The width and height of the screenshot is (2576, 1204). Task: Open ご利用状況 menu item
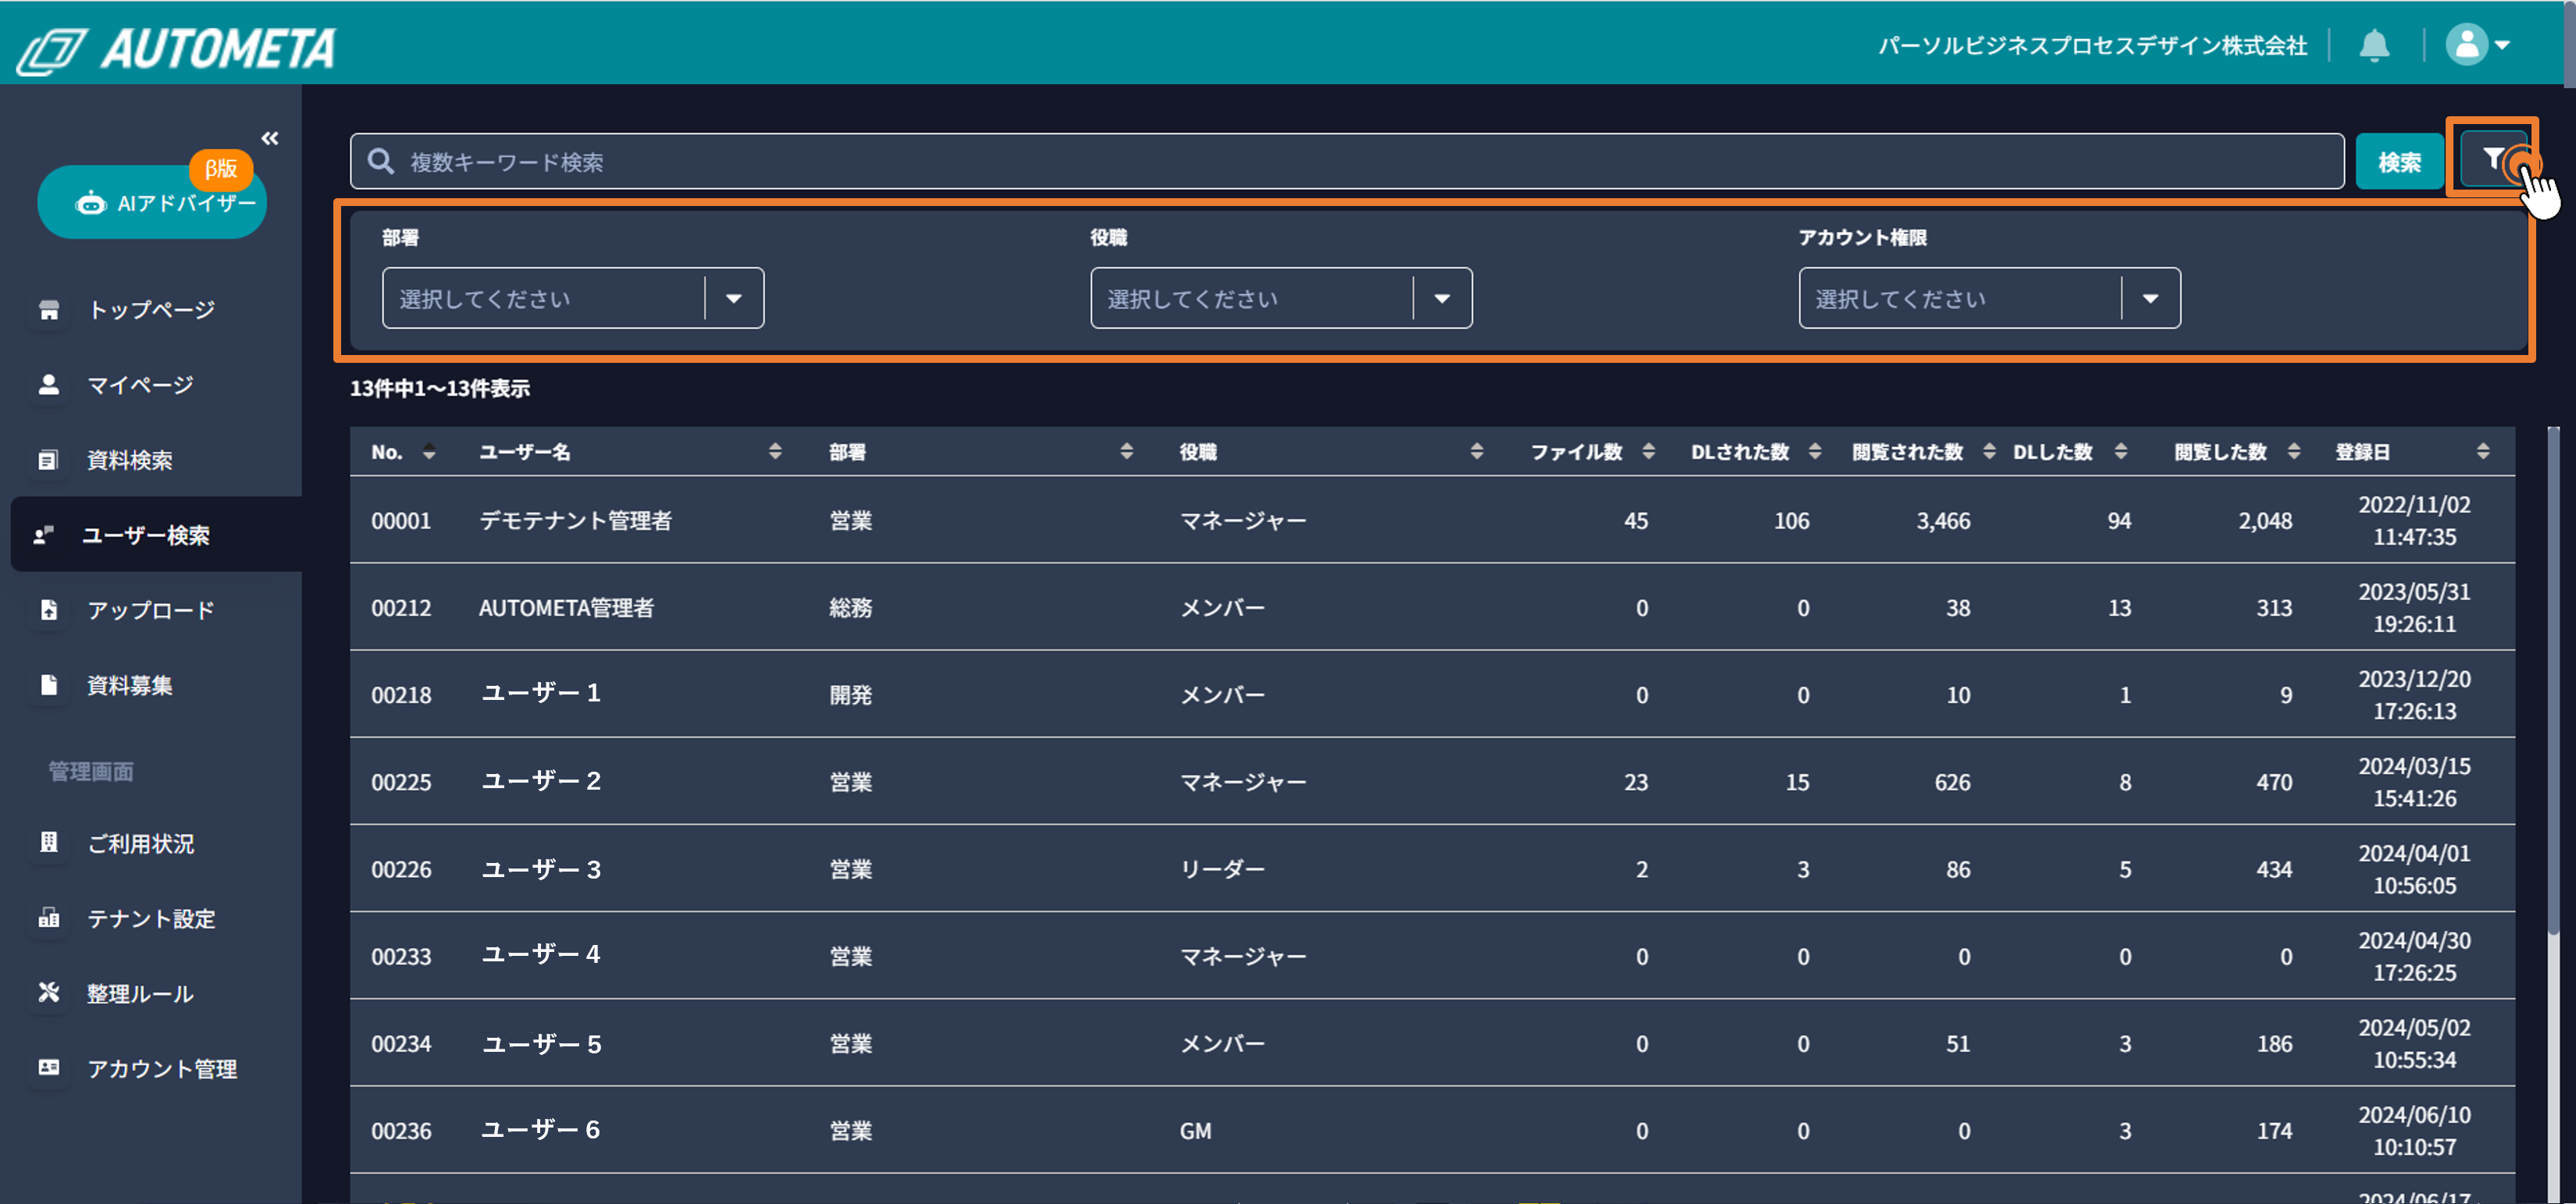[141, 843]
